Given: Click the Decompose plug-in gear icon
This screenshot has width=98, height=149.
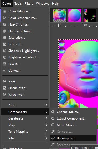Looking at the screenshot, I should click(x=53, y=138).
